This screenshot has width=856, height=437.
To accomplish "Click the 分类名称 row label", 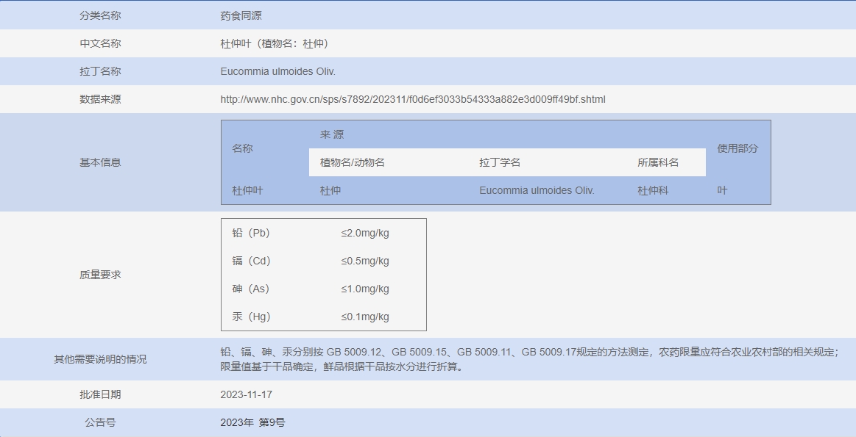I will pyautogui.click(x=100, y=16).
